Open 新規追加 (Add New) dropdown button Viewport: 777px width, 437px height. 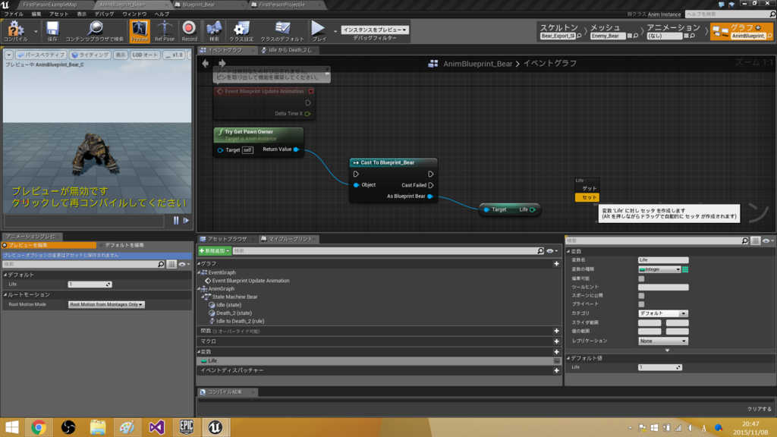[x=214, y=251]
